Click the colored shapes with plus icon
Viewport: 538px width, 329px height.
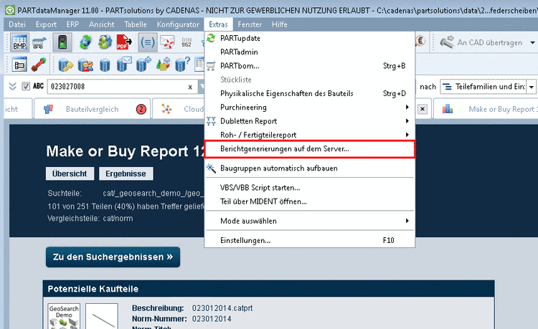(x=163, y=65)
